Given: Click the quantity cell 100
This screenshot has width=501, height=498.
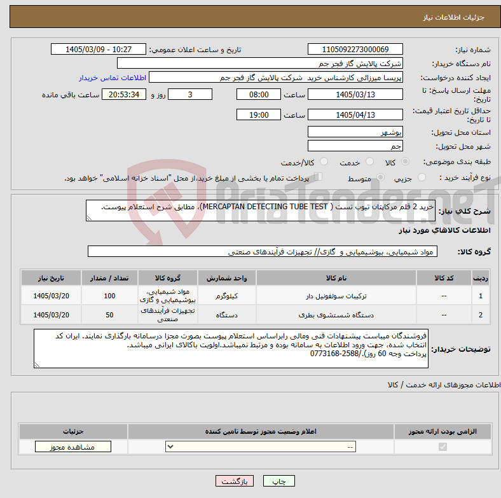Looking at the screenshot, I should pyautogui.click(x=109, y=296).
